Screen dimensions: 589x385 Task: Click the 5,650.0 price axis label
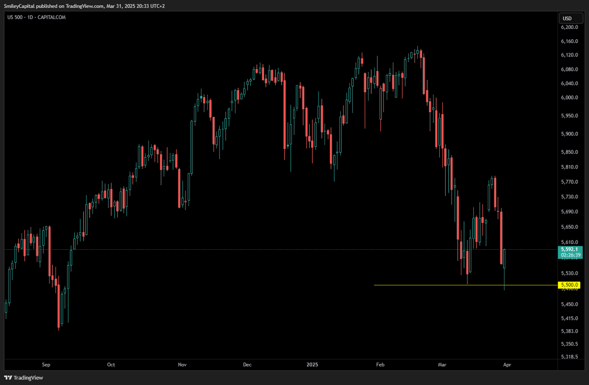(x=569, y=227)
